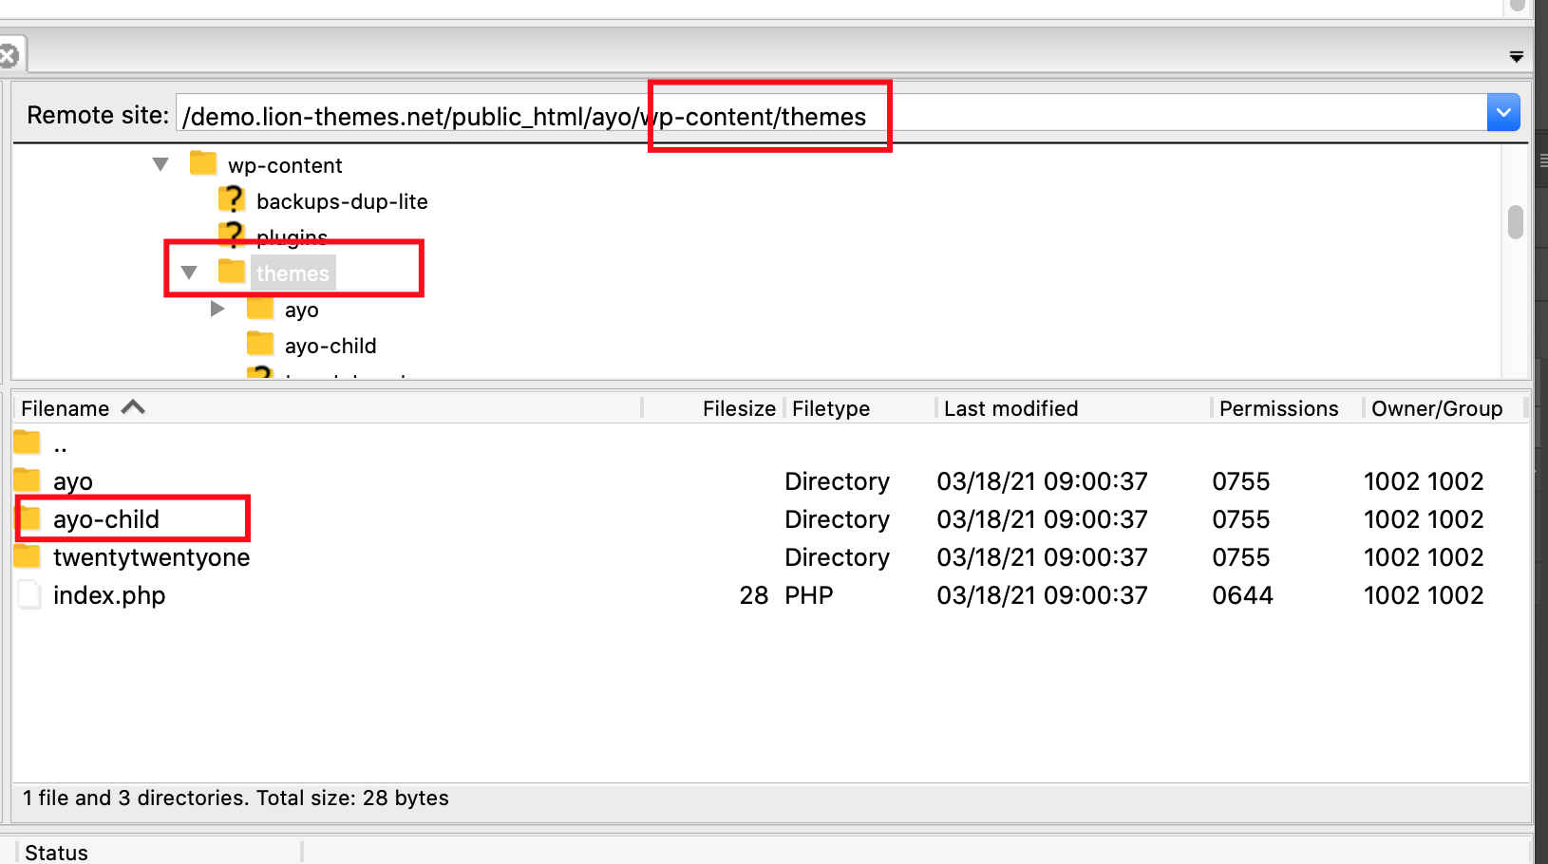Click PHP filetype of index.php
The width and height of the screenshot is (1548, 864).
coord(809,595)
